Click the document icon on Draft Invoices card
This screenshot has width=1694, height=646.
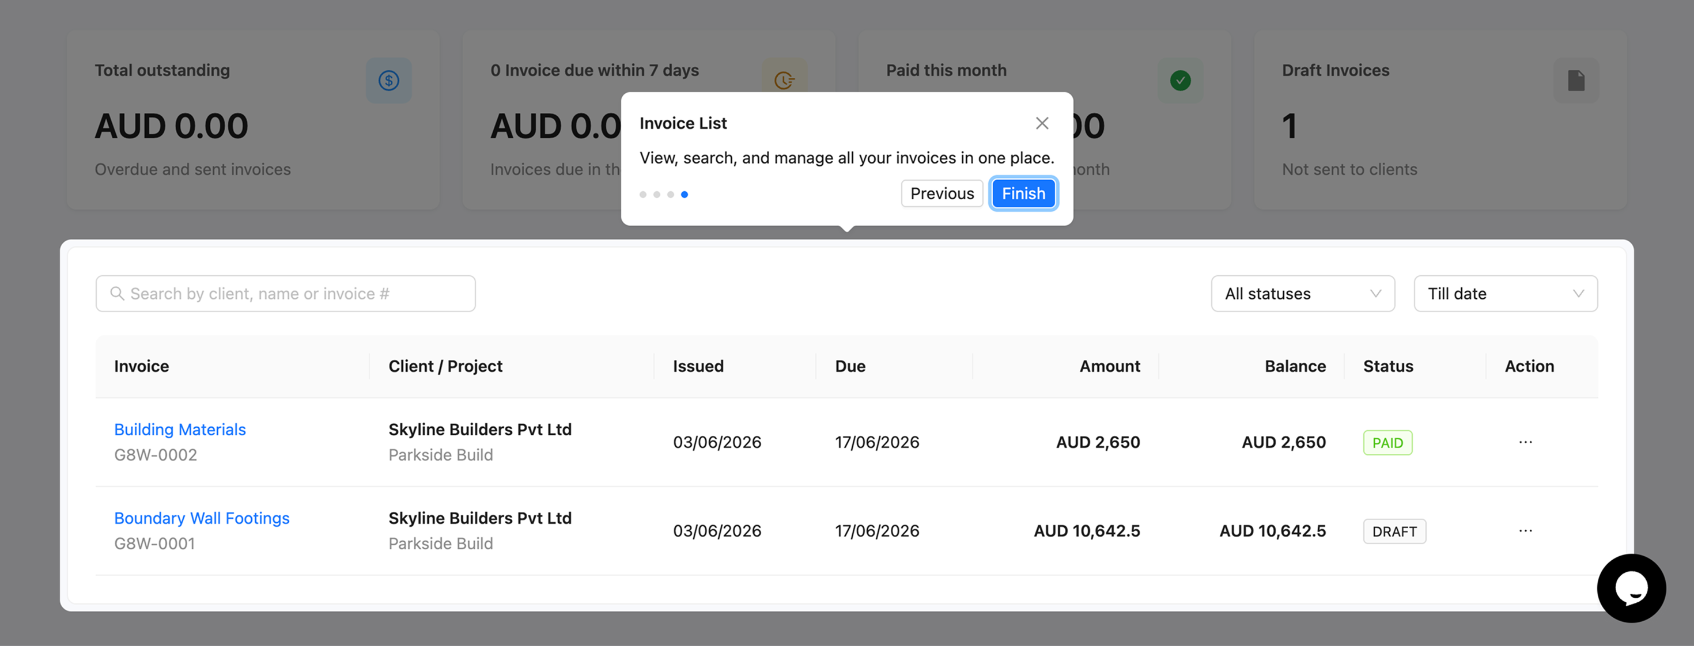coord(1576,80)
